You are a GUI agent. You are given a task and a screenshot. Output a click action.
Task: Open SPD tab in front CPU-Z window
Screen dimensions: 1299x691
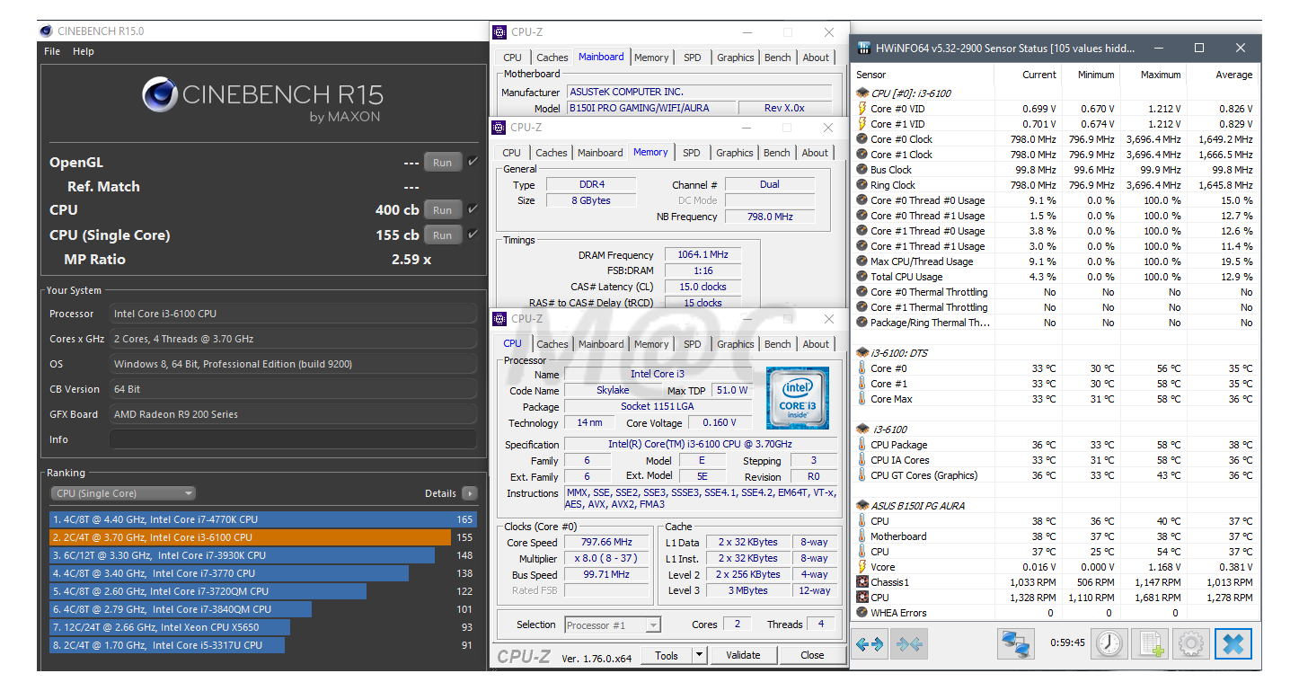click(x=693, y=344)
